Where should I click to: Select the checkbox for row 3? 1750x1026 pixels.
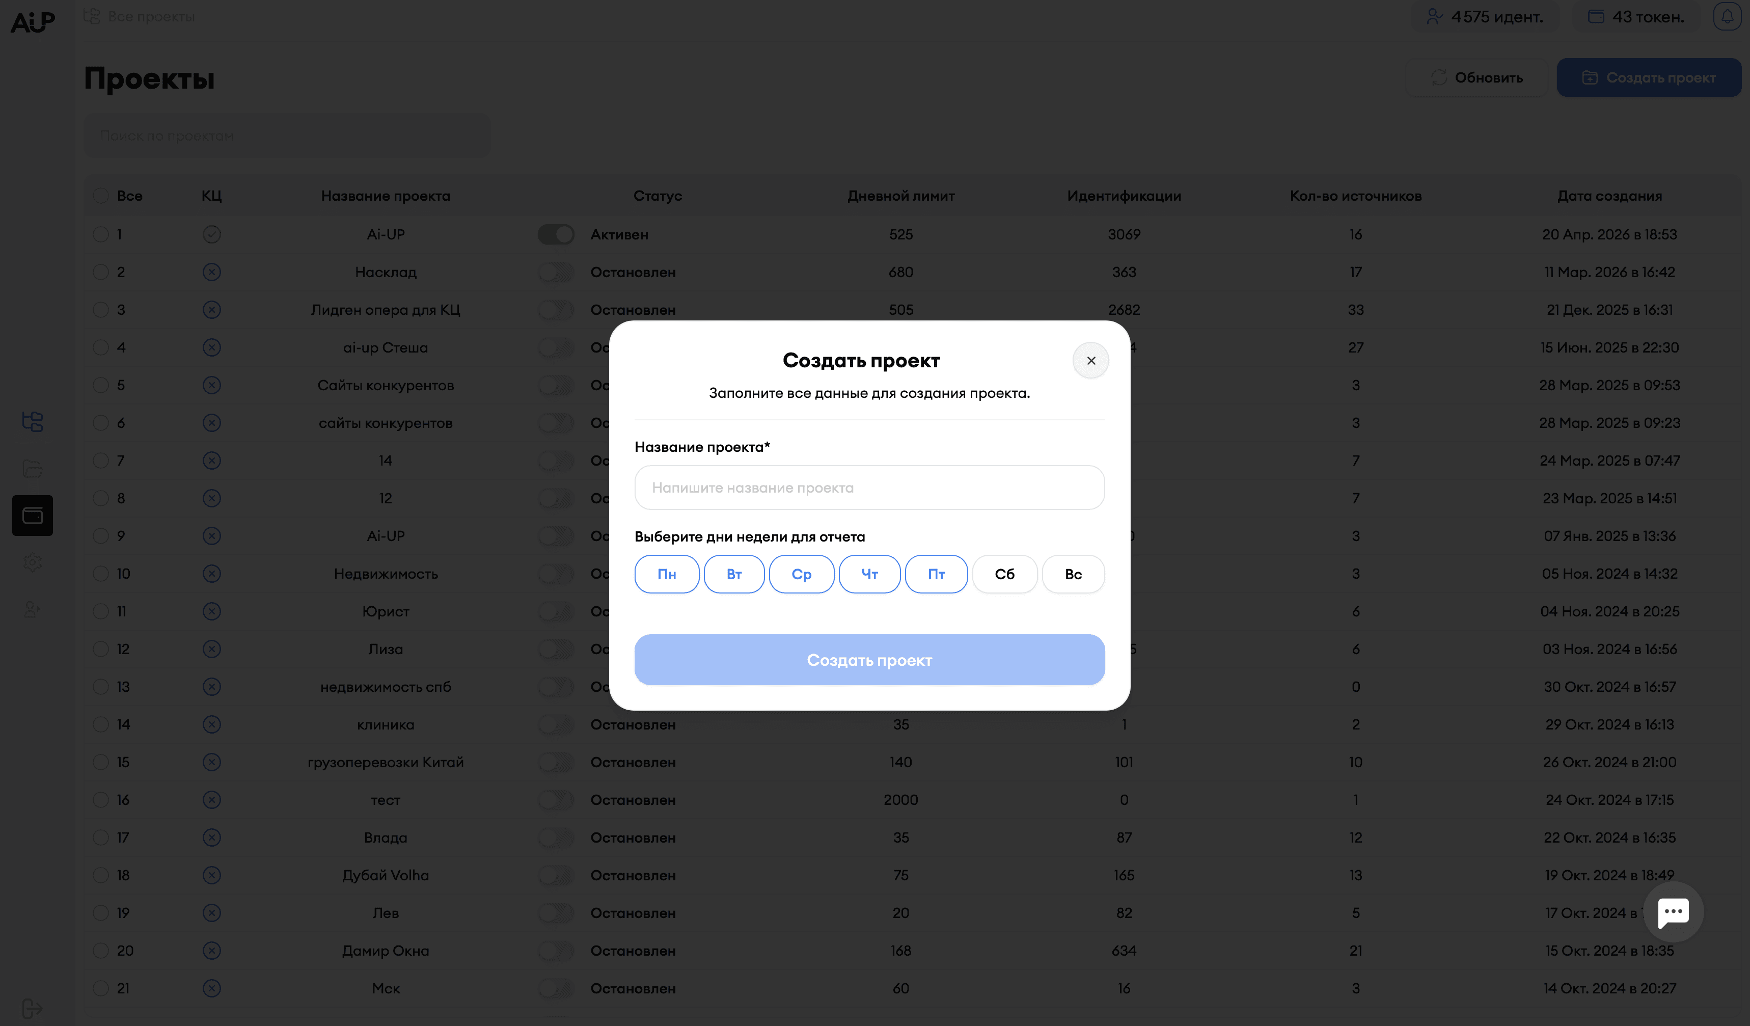pyautogui.click(x=101, y=309)
